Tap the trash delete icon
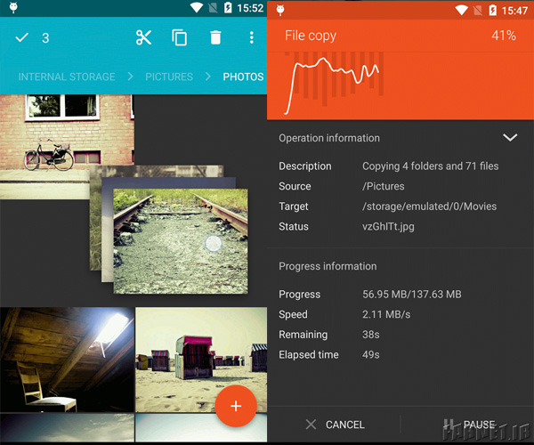 (215, 37)
